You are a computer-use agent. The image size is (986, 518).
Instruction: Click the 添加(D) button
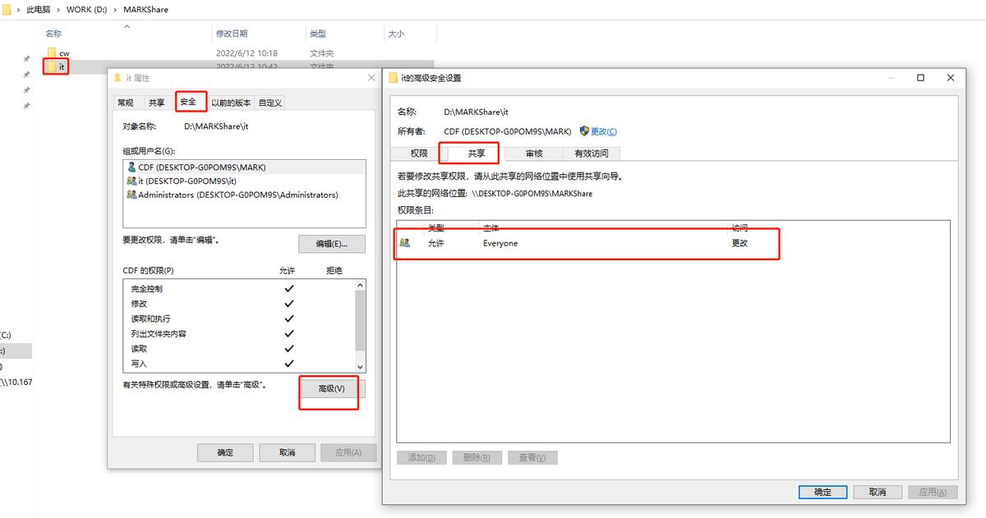coord(421,457)
